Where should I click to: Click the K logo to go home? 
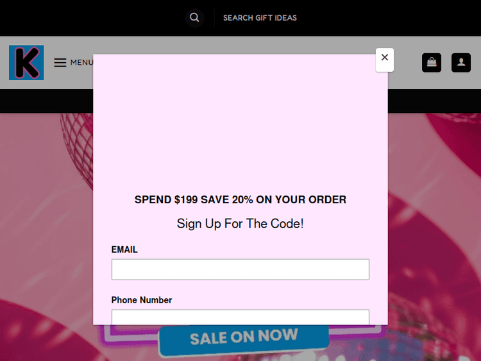click(x=26, y=63)
